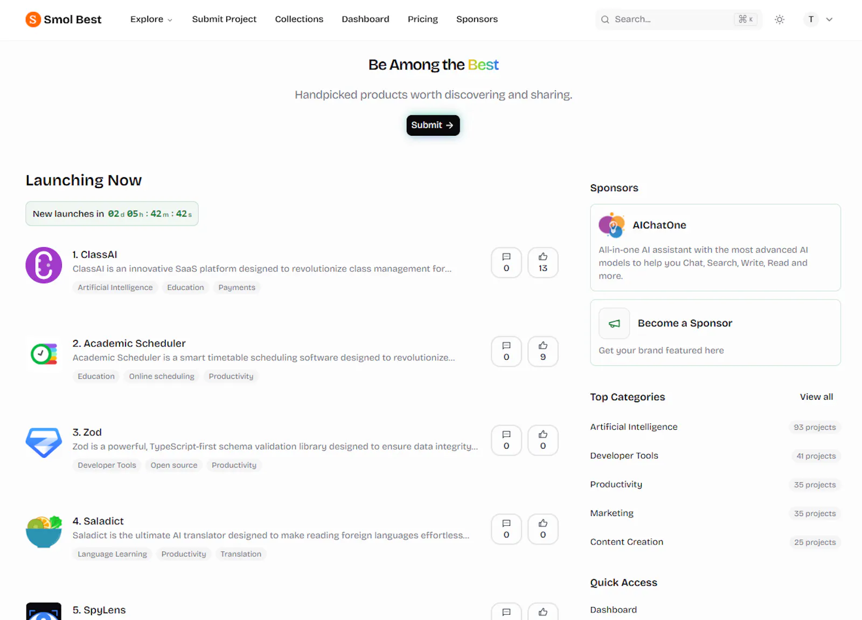This screenshot has height=620, width=862.
Task: Open the SpyLens project title
Action: tap(99, 610)
